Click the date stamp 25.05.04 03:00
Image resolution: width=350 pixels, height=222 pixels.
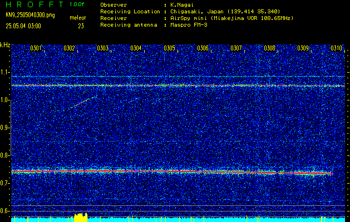[x=23, y=26]
